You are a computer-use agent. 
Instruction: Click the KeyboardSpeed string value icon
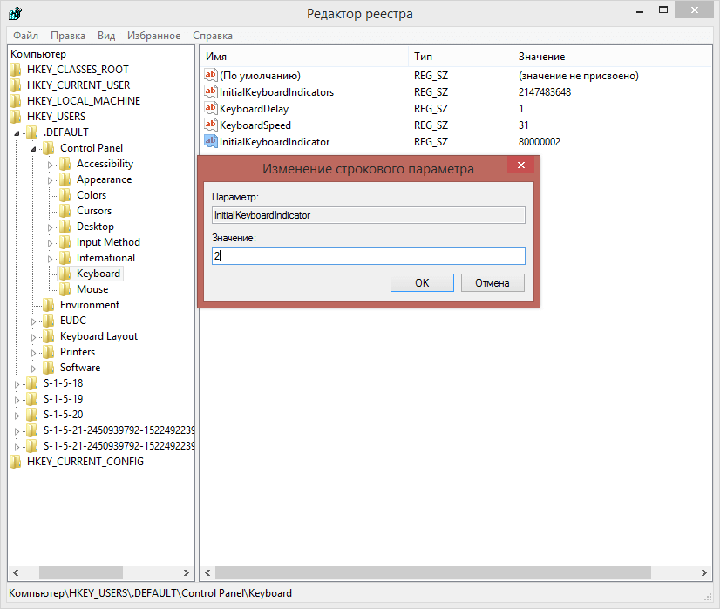point(210,125)
